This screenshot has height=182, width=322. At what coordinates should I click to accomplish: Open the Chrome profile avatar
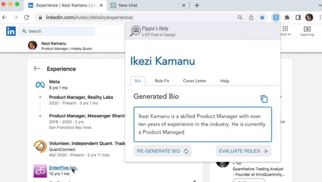309,17
